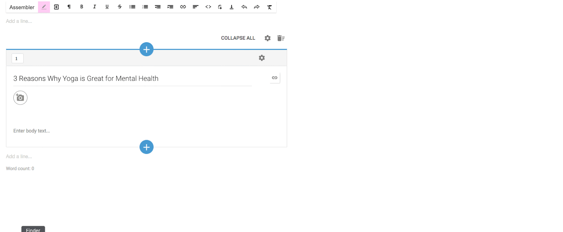
Task: Add a new item using the top plus button
Action: coord(146,49)
